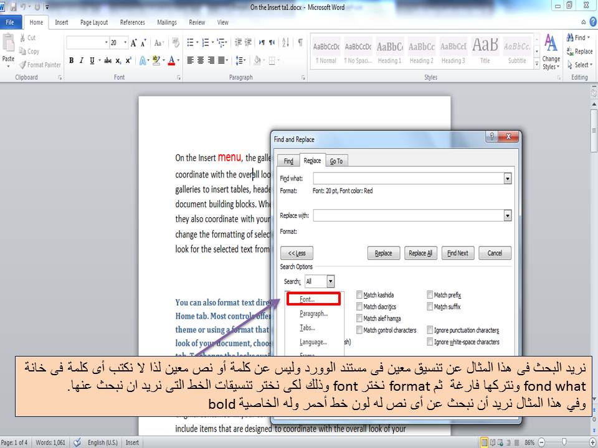This screenshot has width=598, height=448.
Task: Open Font dialog launcher
Action: (x=179, y=77)
